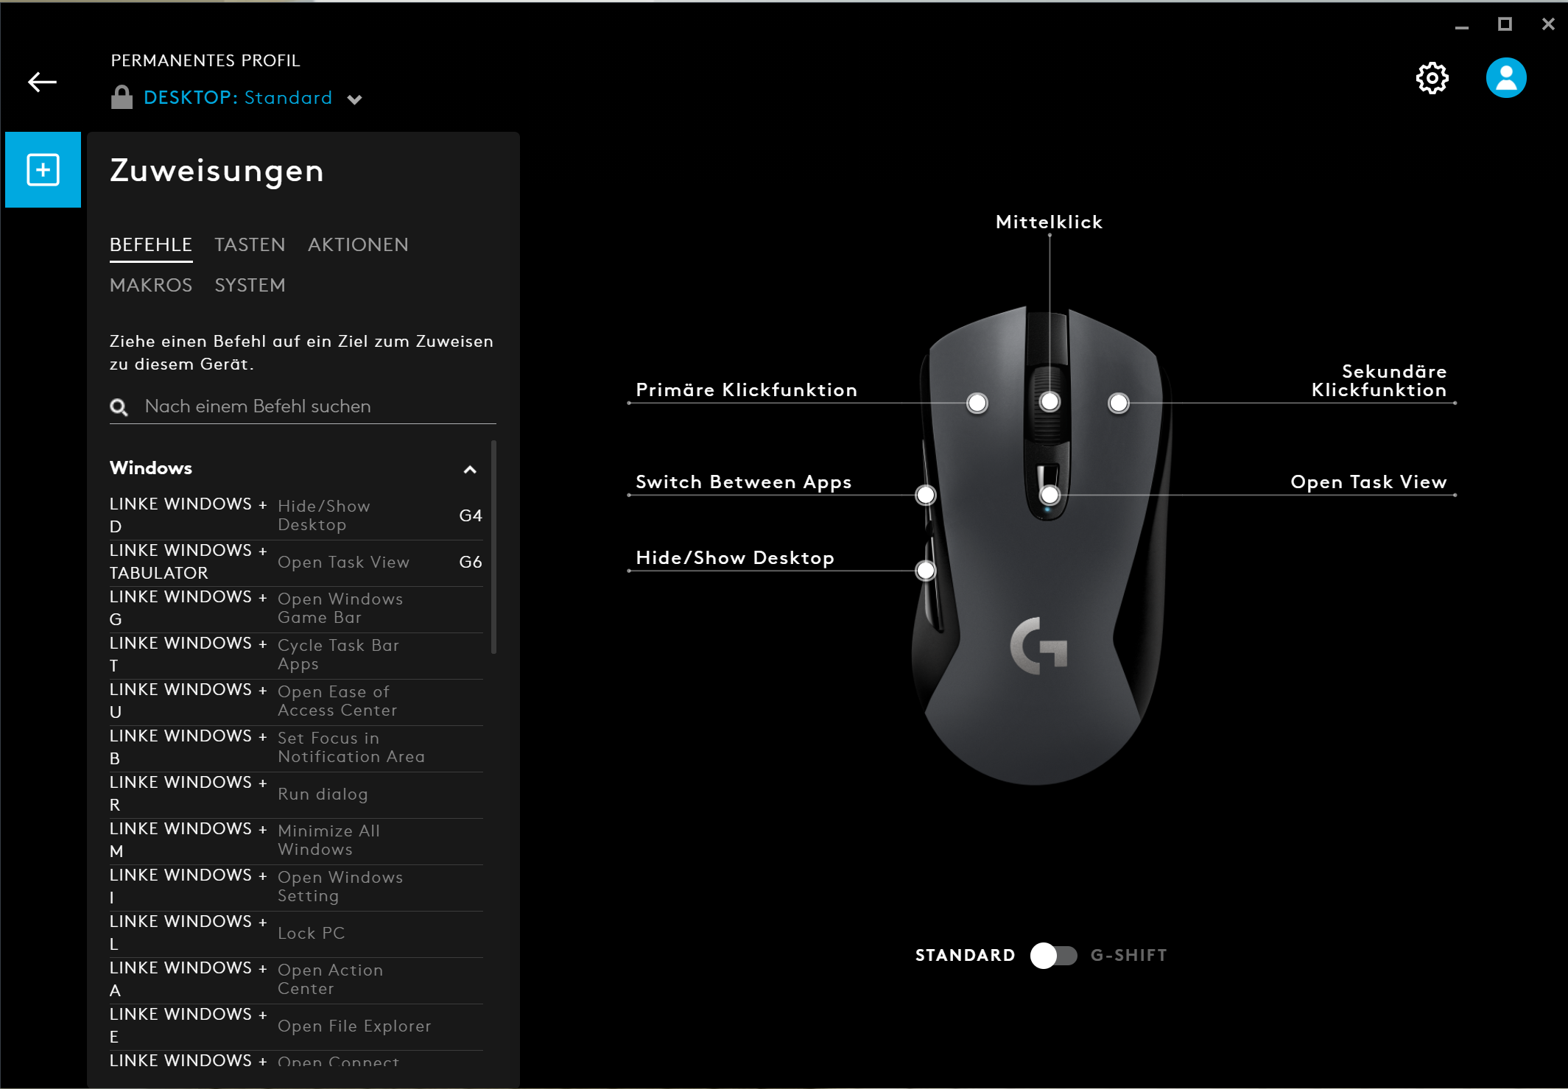Click the profile lock icon

pos(122,97)
